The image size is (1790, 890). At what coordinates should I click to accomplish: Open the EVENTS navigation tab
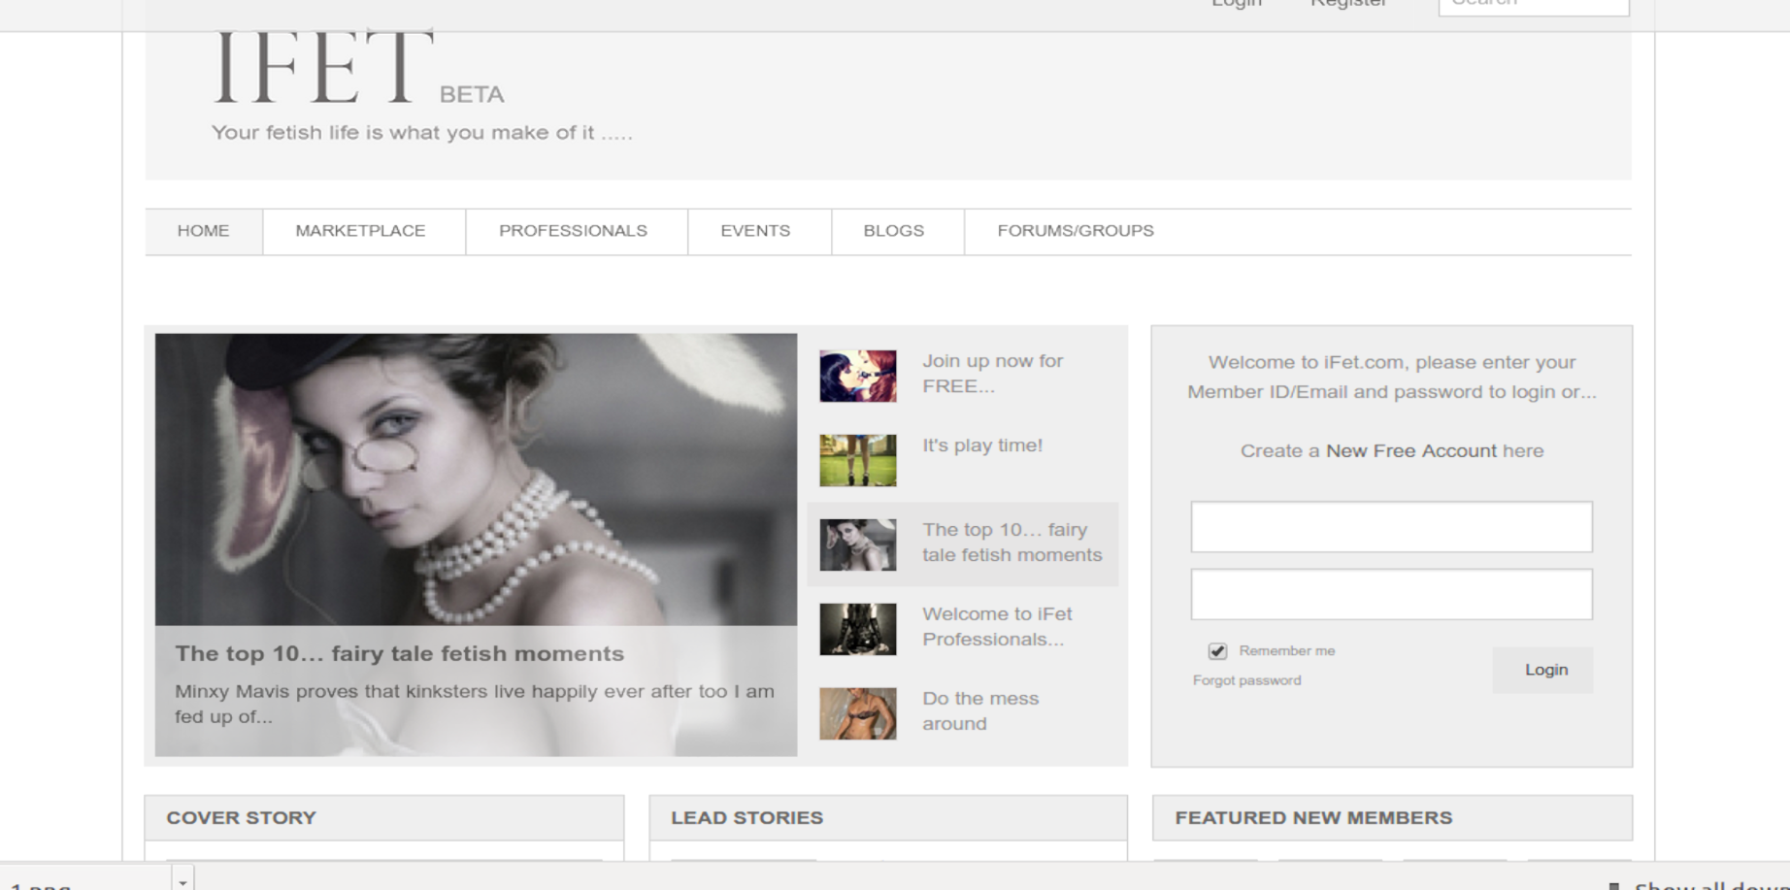[x=755, y=231]
